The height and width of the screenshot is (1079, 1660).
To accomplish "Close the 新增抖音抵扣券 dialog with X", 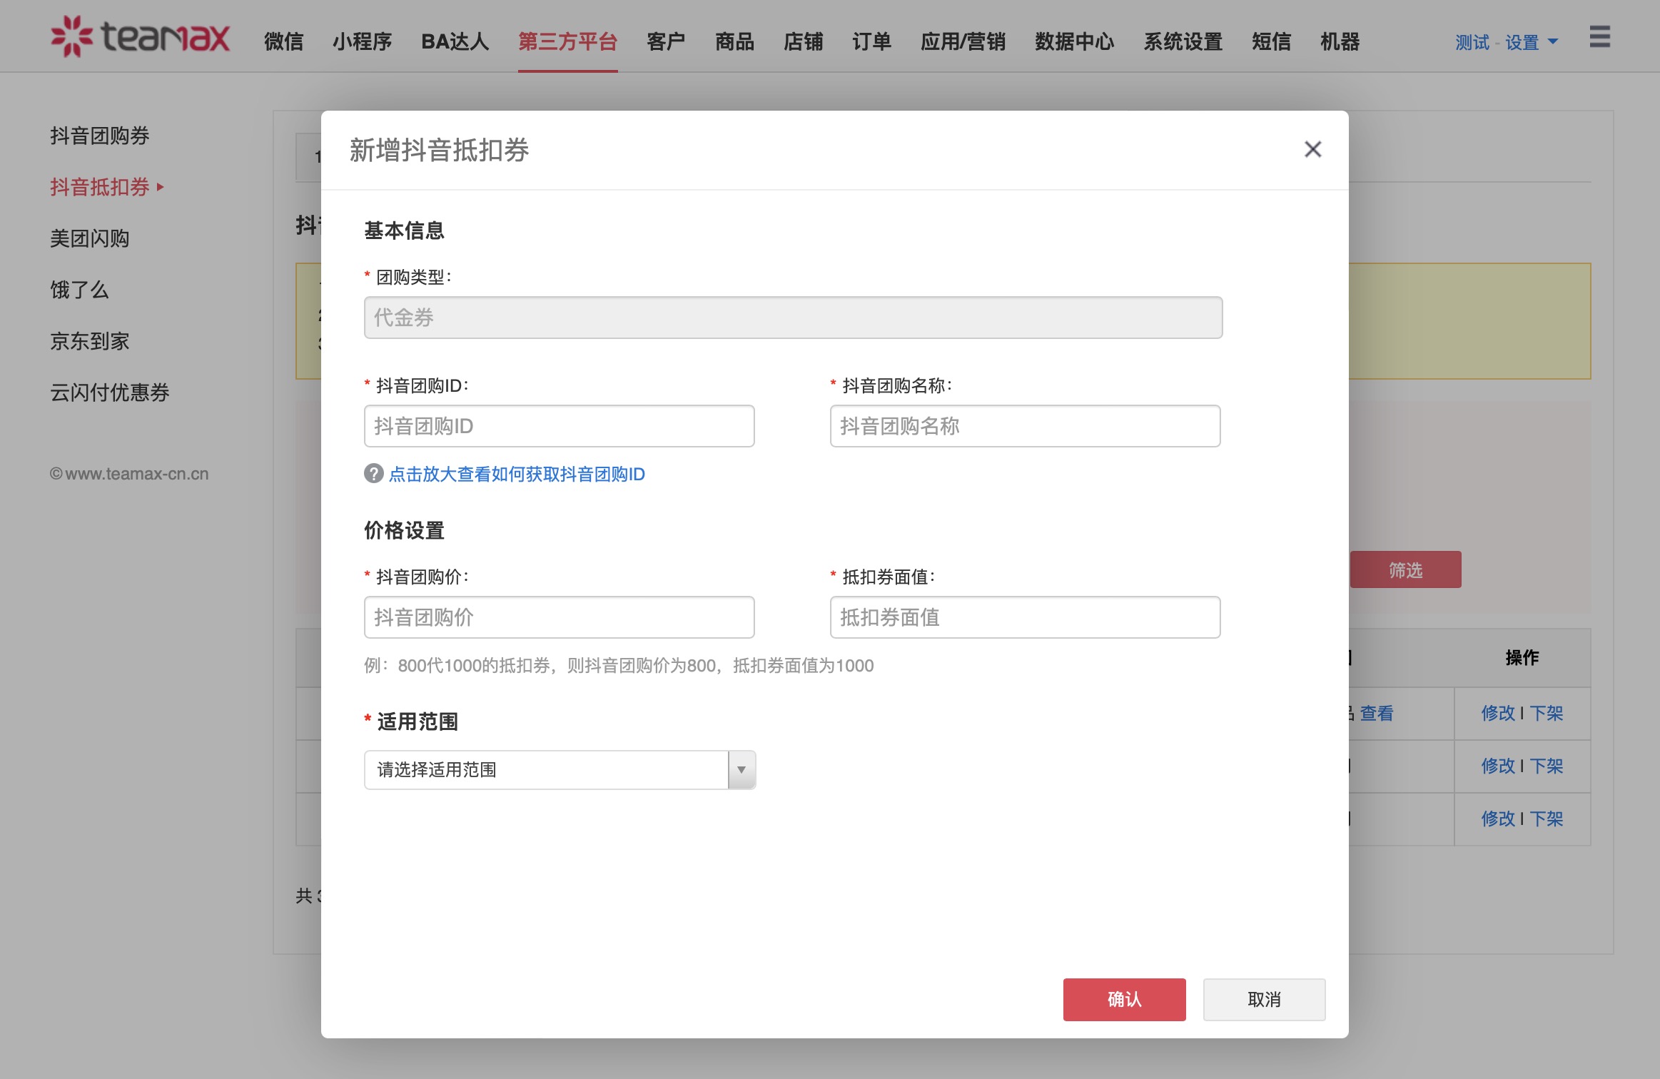I will (1312, 149).
